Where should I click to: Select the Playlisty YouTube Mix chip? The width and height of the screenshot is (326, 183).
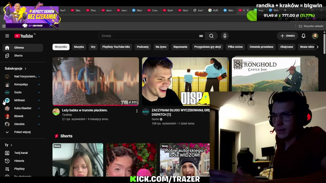(x=116, y=47)
